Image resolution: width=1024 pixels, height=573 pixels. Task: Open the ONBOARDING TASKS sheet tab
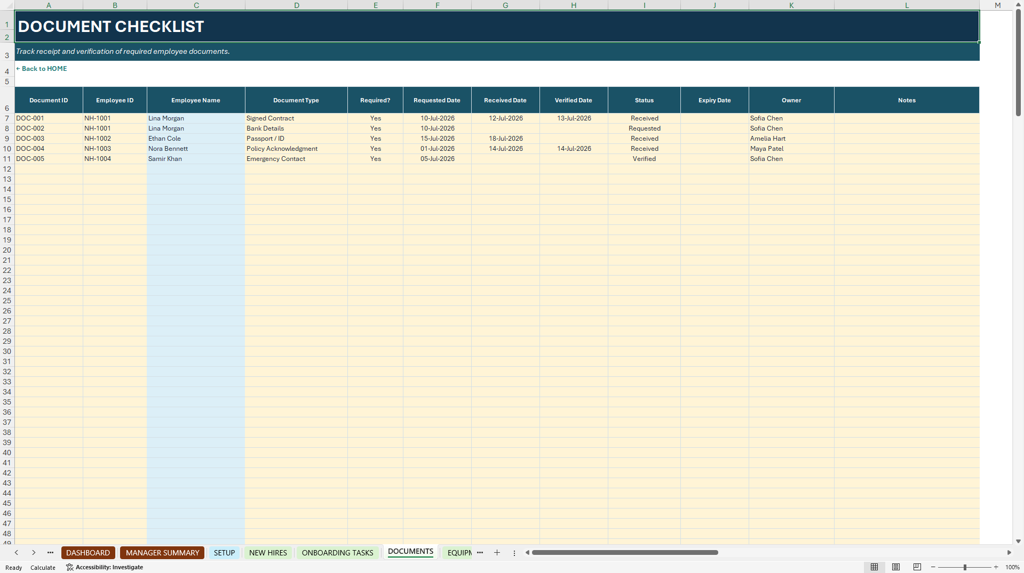[x=337, y=553]
